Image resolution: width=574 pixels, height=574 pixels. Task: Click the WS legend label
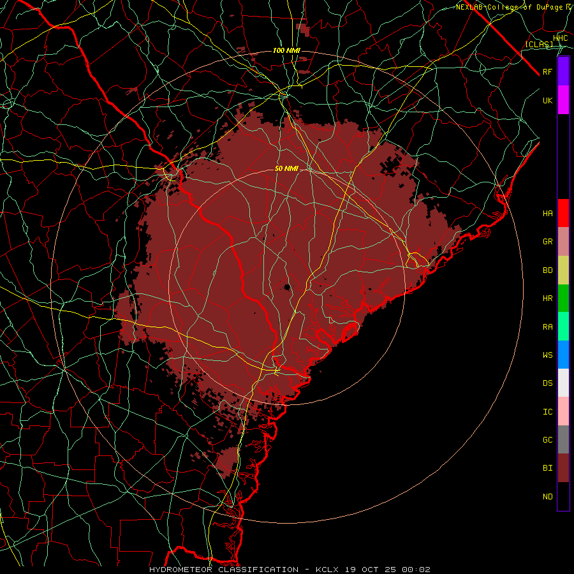[x=548, y=355]
